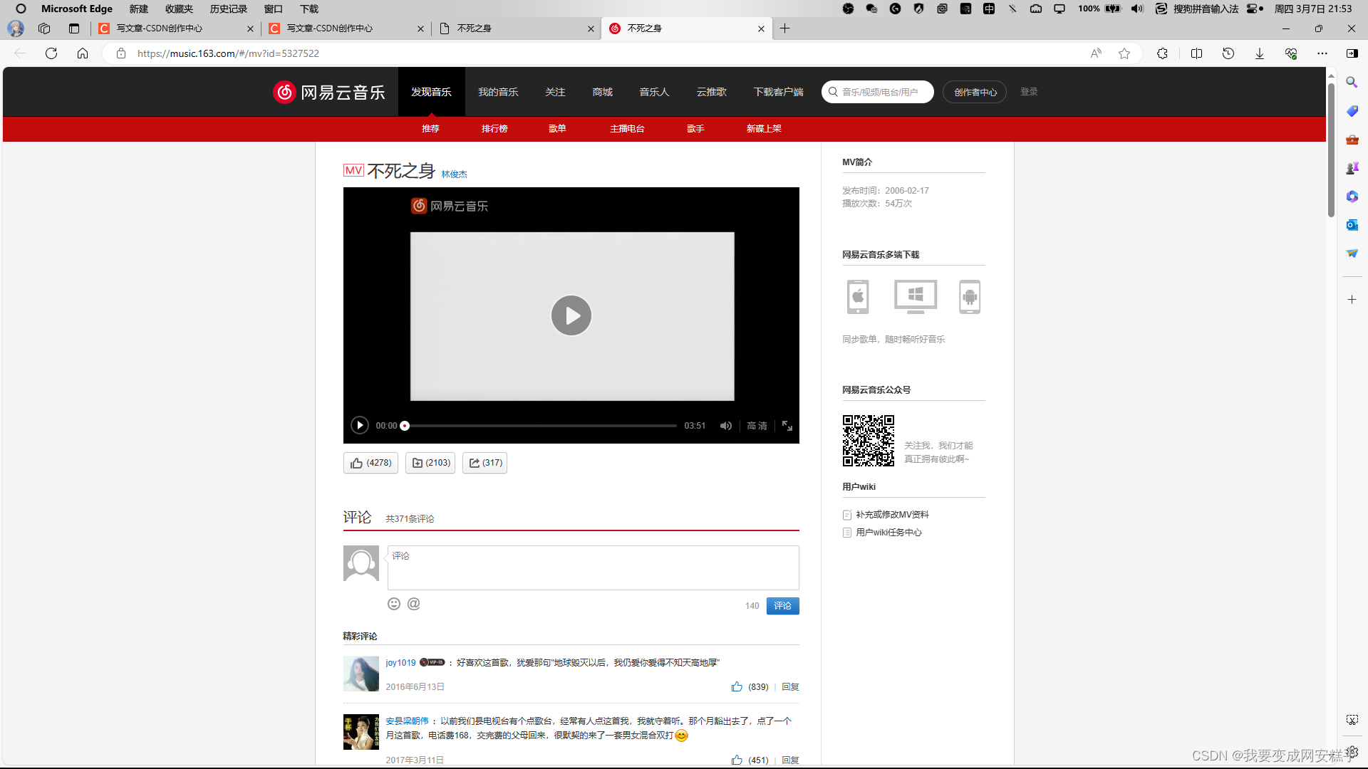1368x769 pixels.
Task: Mute the MV player volume icon
Action: tap(725, 426)
